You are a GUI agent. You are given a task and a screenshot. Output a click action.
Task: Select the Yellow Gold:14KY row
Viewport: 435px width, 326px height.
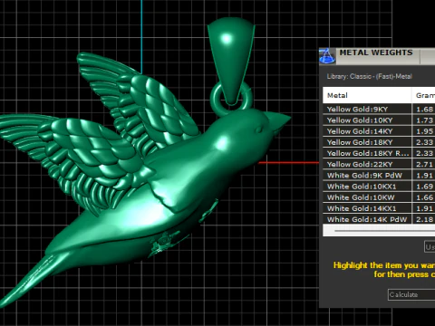379,131
